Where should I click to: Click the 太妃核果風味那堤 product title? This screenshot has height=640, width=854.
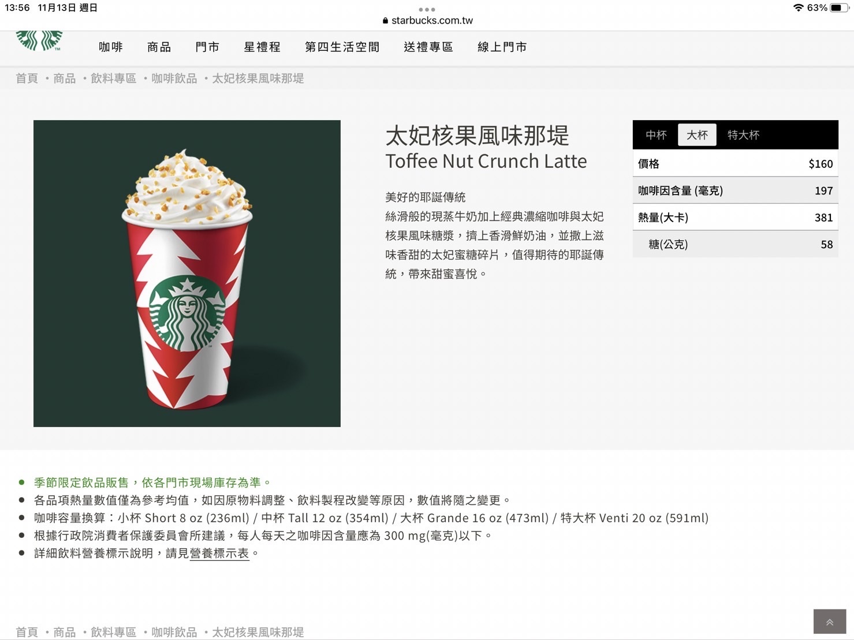[x=477, y=136]
